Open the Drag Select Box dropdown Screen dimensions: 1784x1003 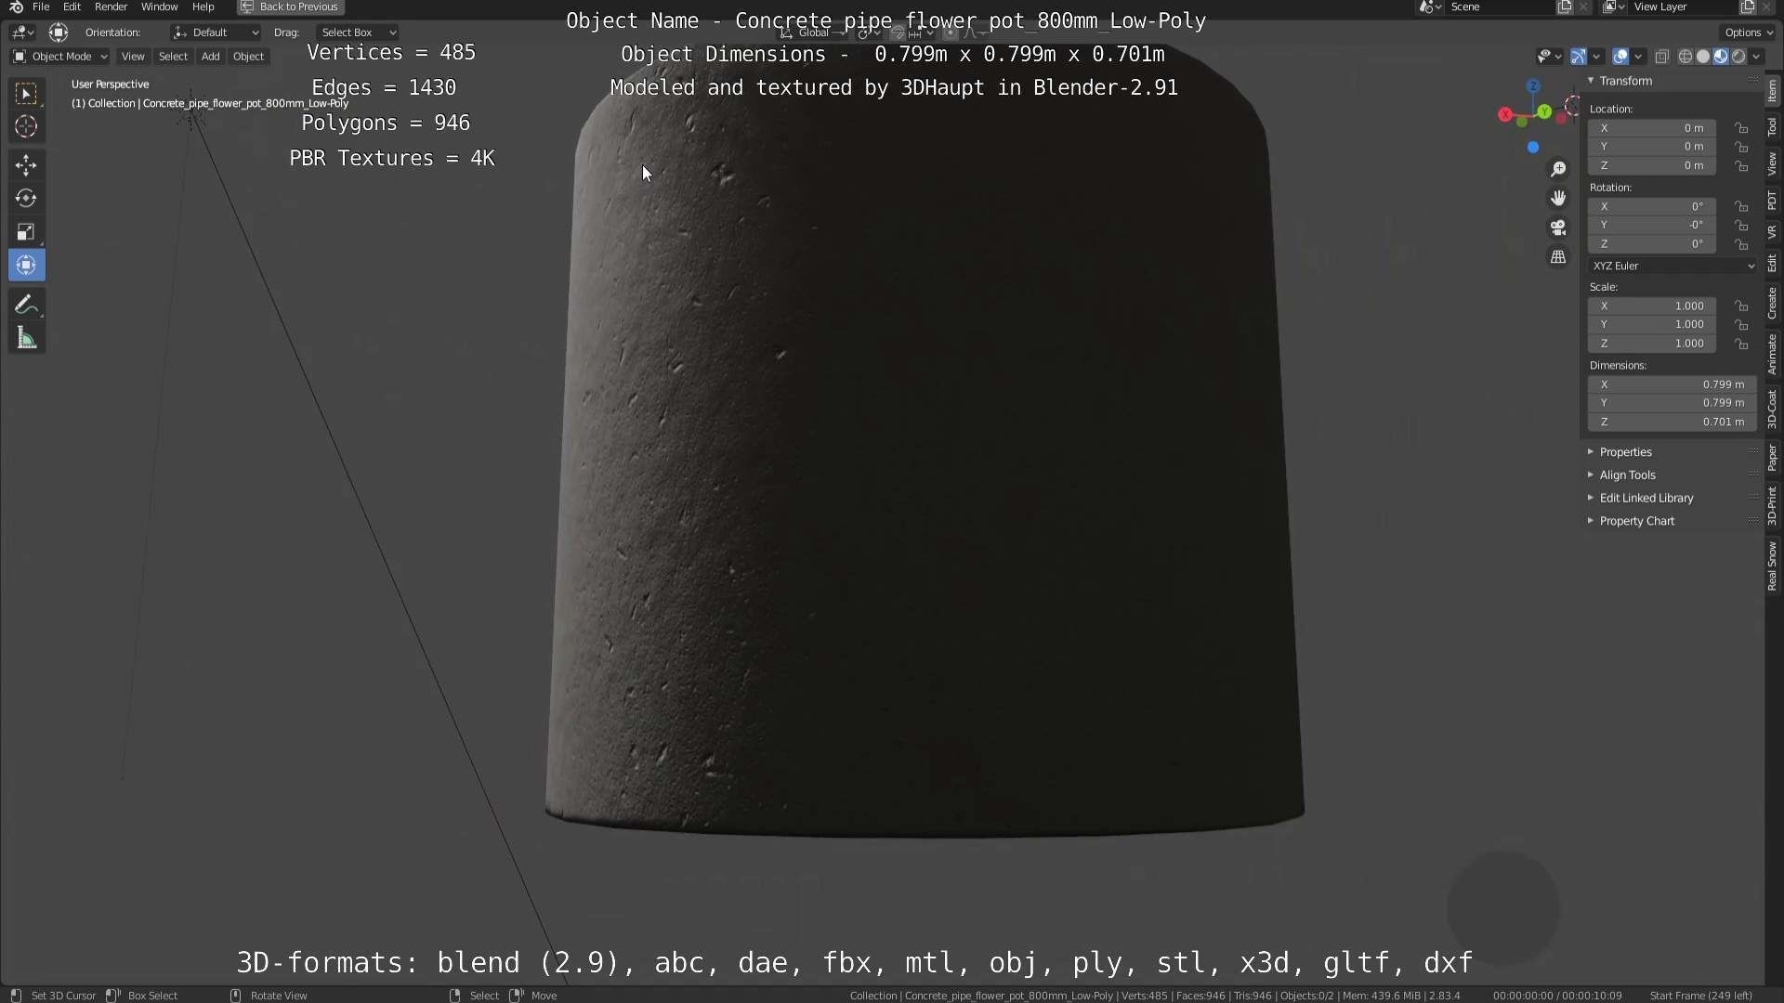358,33
